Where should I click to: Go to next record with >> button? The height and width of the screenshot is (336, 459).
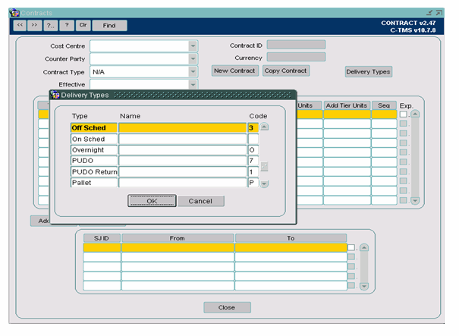tap(35, 26)
